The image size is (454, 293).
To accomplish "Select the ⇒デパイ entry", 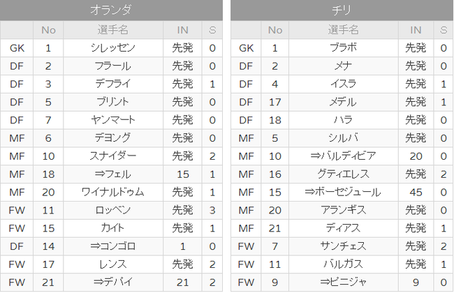I will (113, 282).
